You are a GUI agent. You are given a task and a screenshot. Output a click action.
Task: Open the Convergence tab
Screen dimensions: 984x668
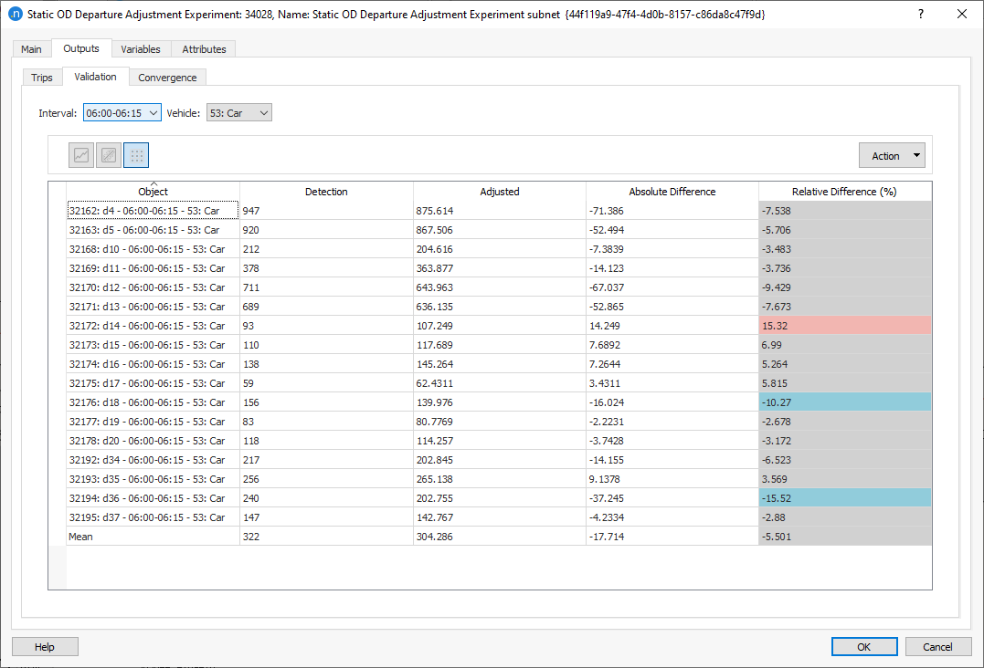[x=167, y=77]
